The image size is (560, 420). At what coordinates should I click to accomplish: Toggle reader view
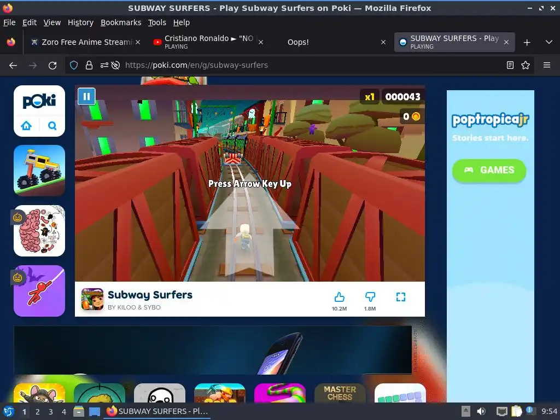pyautogui.click(x=510, y=65)
